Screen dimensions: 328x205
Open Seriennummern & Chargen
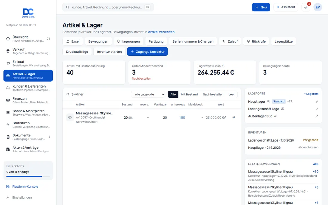tap(193, 41)
